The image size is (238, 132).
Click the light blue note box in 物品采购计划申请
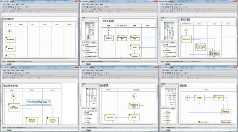pos(38,102)
